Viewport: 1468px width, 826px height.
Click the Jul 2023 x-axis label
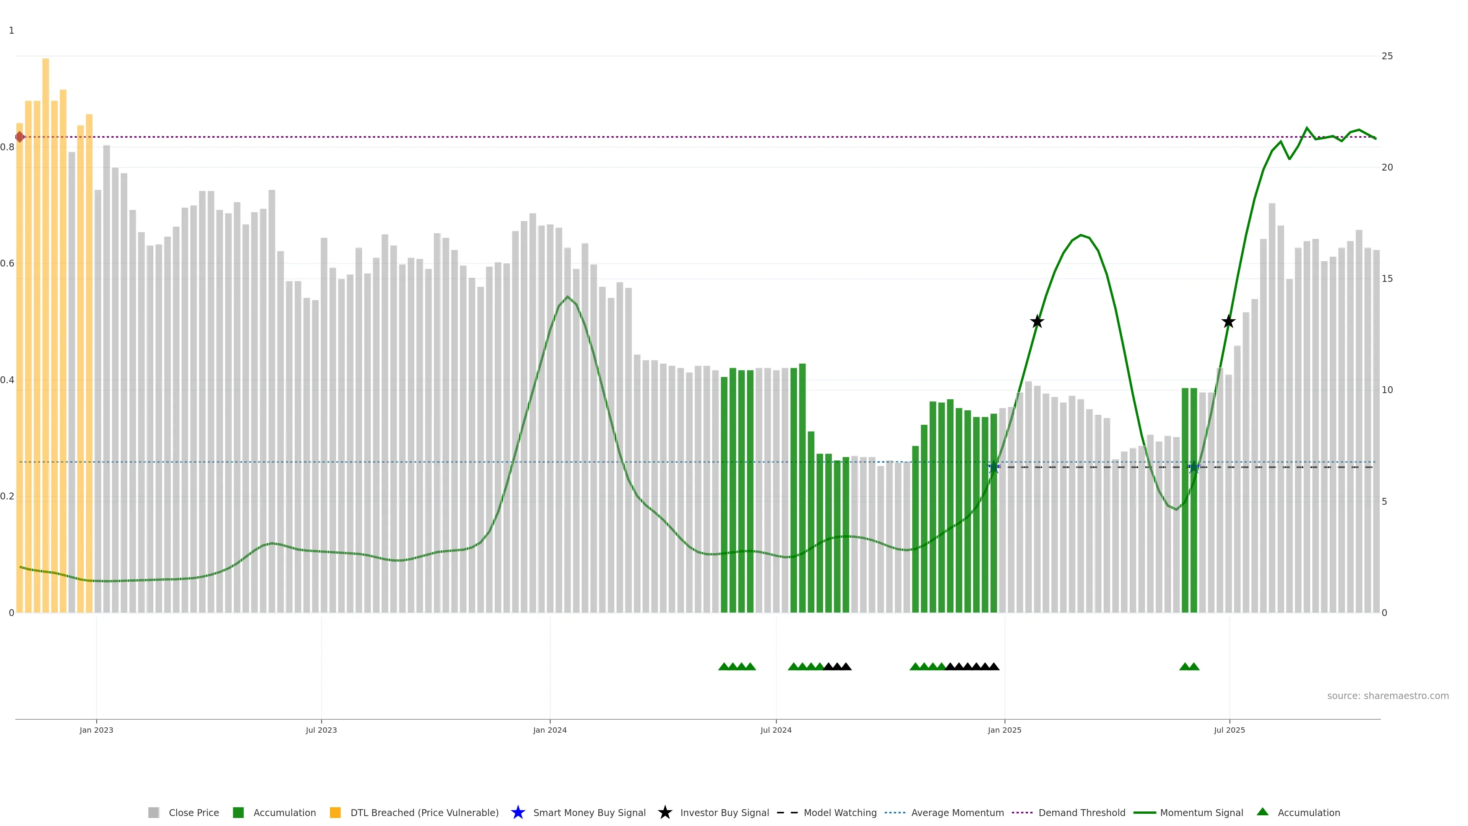(321, 730)
